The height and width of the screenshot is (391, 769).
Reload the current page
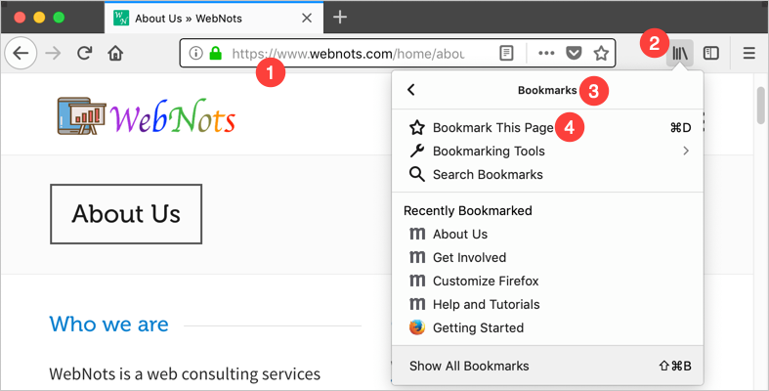tap(85, 53)
